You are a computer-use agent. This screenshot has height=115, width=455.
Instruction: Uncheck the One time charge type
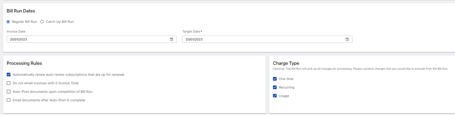[x=275, y=79]
